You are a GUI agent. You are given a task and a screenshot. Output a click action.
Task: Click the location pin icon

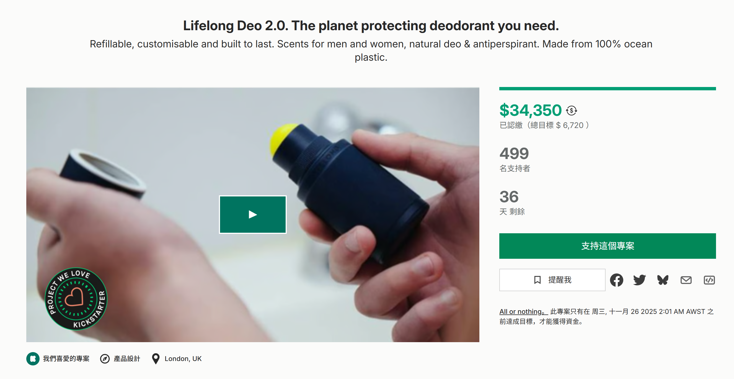(x=156, y=358)
